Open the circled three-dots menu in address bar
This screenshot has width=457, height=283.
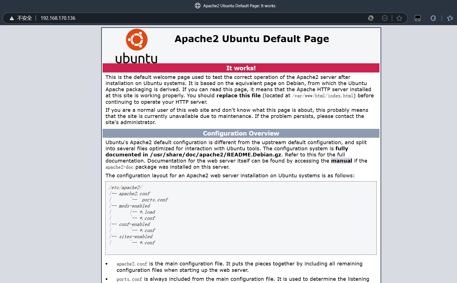pos(385,18)
